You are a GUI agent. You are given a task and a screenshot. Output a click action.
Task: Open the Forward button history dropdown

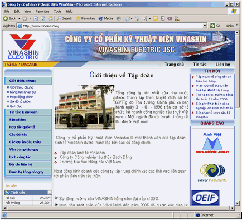tap(30, 18)
